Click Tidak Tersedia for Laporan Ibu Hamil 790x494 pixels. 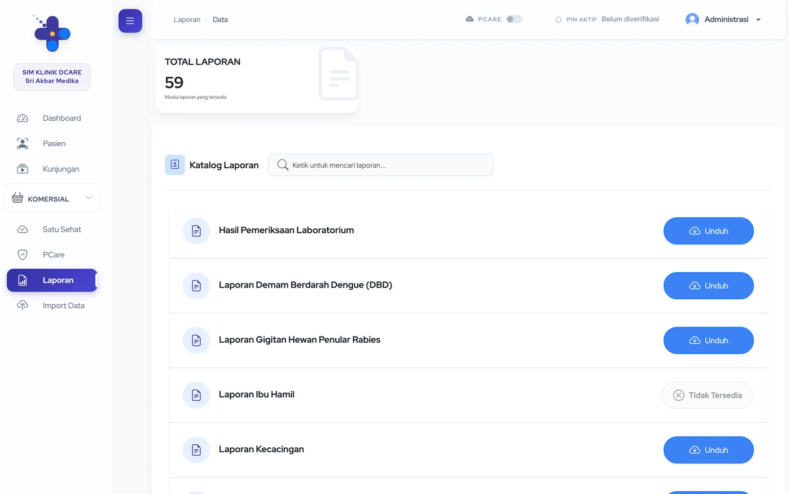tap(708, 395)
